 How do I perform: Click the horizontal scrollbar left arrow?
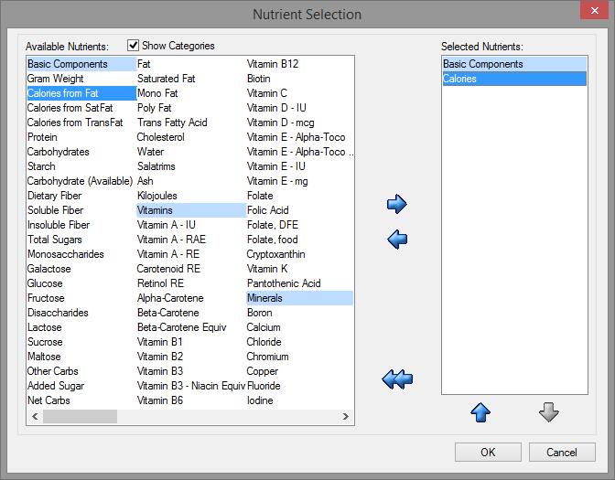[x=34, y=416]
